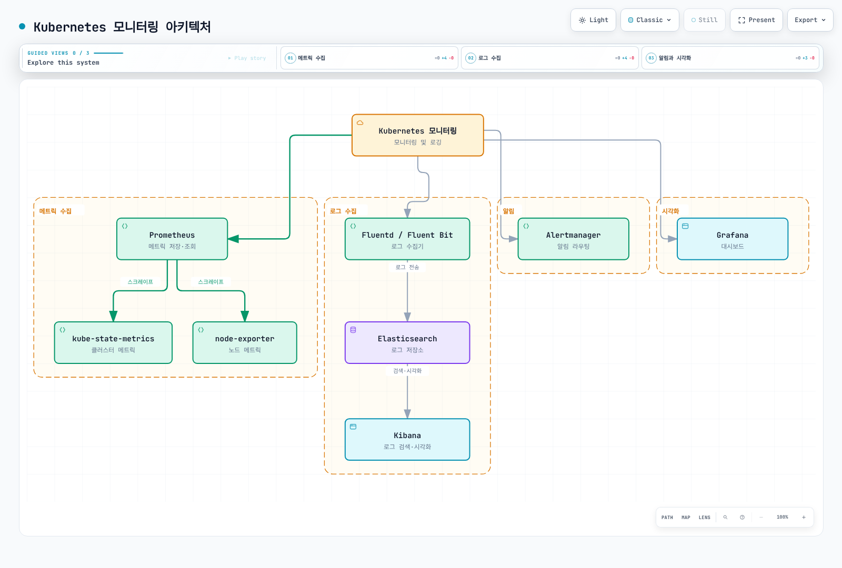Image resolution: width=842 pixels, height=568 pixels.
Task: Select the node-exporter node
Action: point(245,342)
